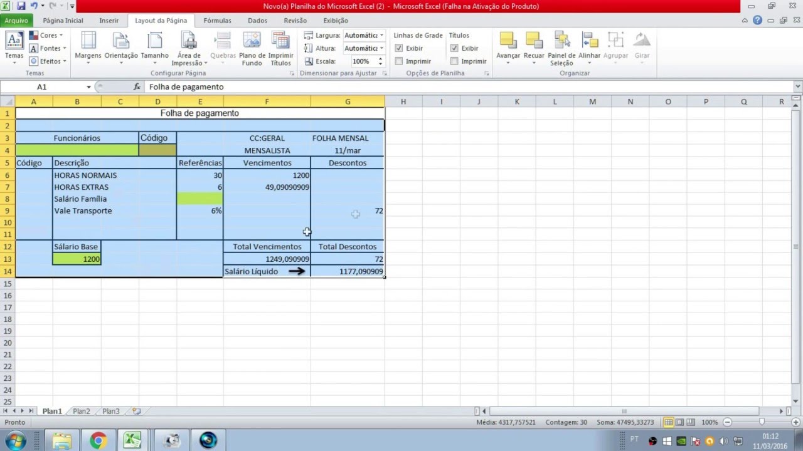The height and width of the screenshot is (451, 803).
Task: Open the Largura width dropdown
Action: point(382,36)
